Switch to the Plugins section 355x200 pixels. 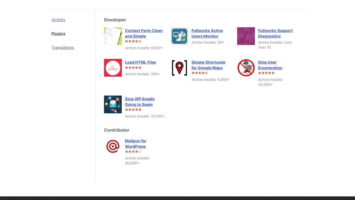58,34
